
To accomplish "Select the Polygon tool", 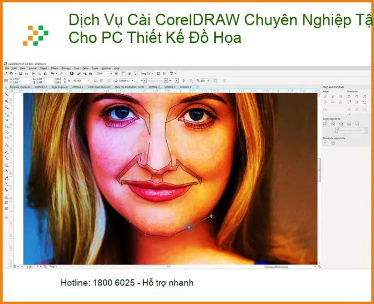I will 6,138.
